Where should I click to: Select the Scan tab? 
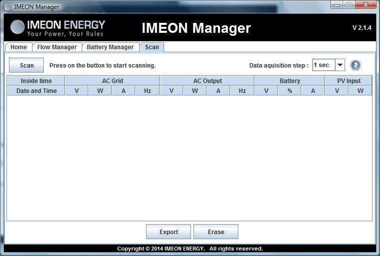[152, 47]
